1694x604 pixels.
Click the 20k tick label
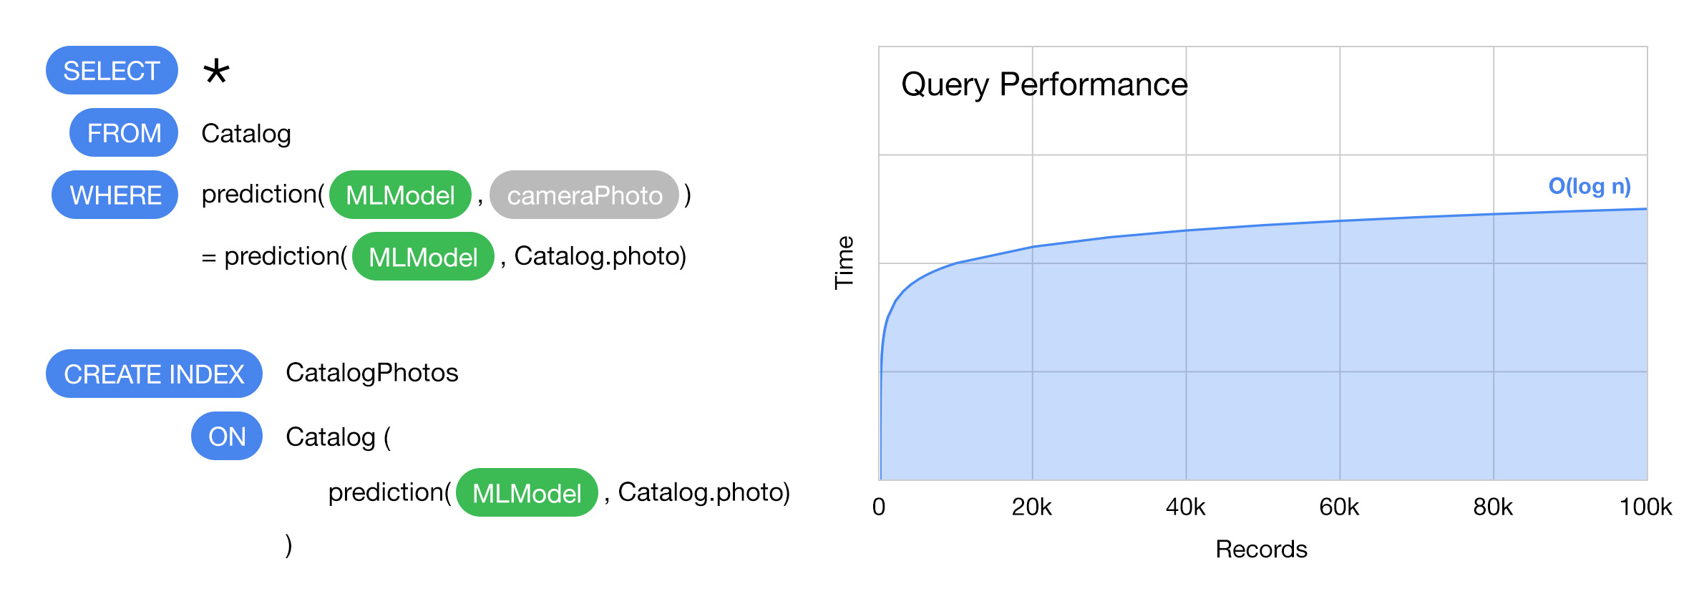click(1031, 507)
